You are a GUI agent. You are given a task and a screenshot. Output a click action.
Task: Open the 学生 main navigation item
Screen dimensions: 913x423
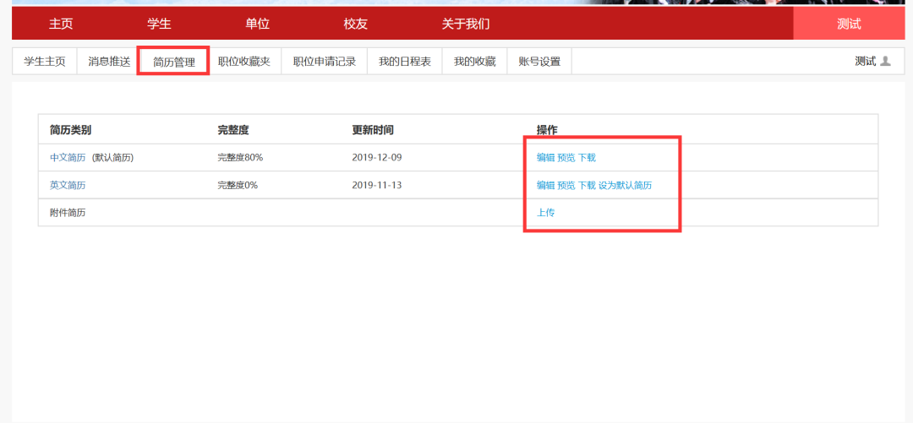[159, 24]
